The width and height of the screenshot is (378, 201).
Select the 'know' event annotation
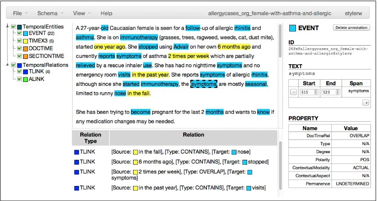(264, 112)
